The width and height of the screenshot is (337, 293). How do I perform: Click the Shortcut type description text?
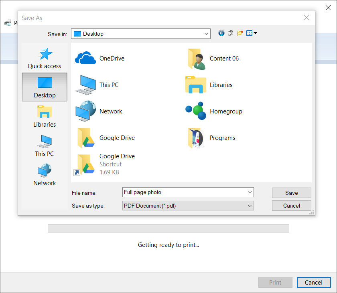click(x=110, y=164)
